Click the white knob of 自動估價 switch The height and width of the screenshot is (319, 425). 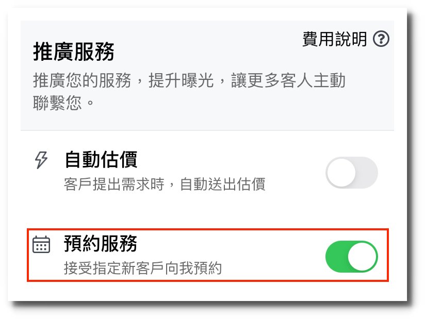pyautogui.click(x=341, y=173)
